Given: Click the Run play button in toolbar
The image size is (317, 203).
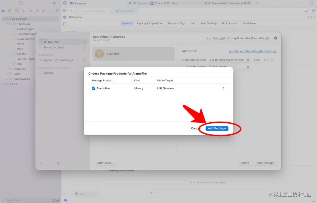Looking at the screenshot, I should tap(55, 3).
